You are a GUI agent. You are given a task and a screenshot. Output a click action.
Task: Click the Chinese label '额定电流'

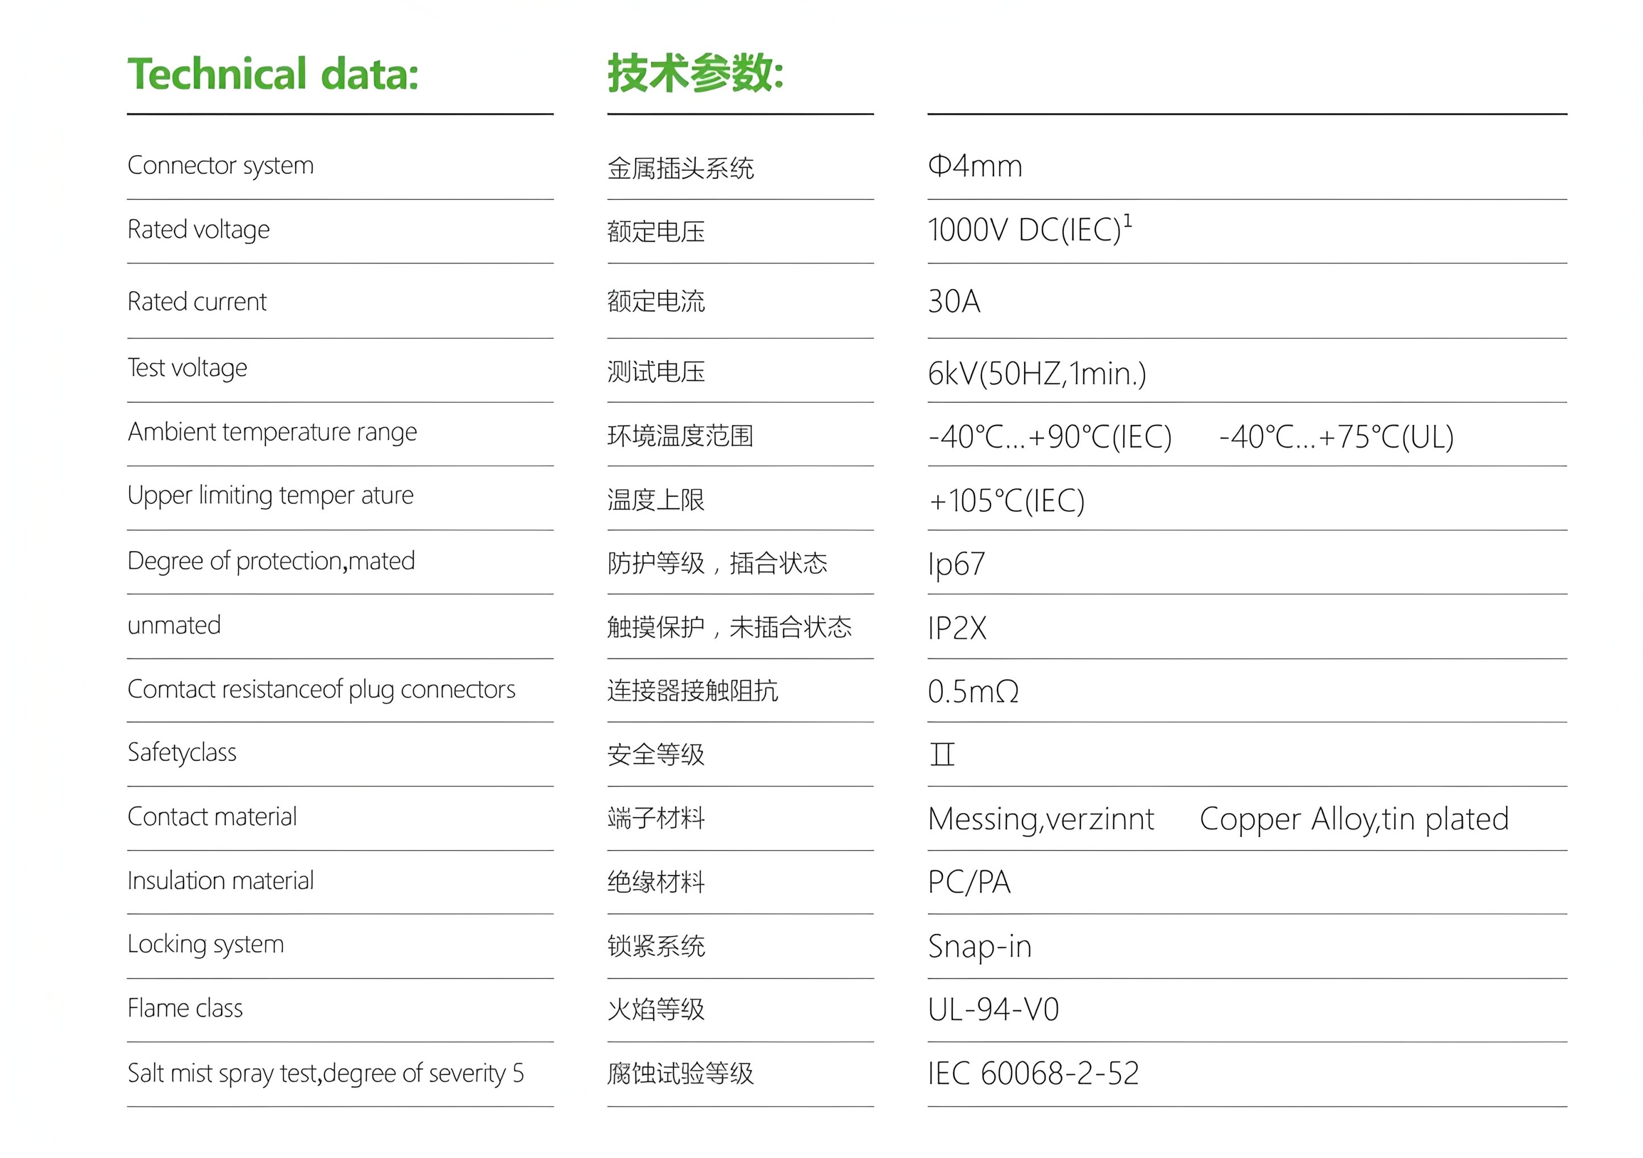click(x=656, y=302)
